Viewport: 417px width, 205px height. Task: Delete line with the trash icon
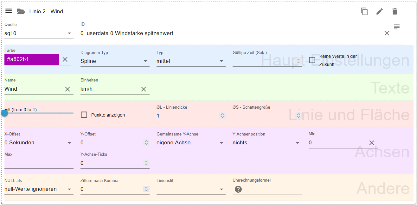click(395, 11)
